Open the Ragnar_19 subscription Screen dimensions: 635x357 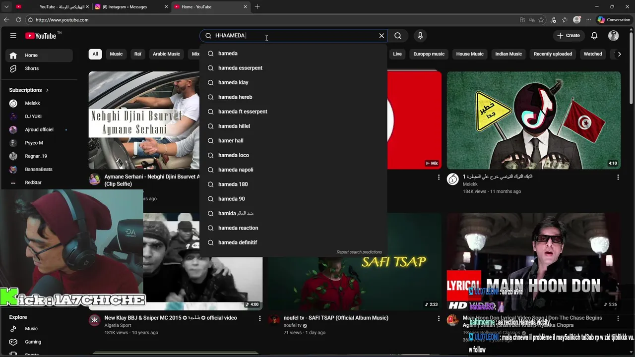click(x=40, y=156)
